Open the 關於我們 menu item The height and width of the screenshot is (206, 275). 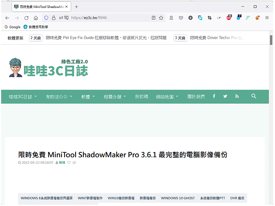(x=196, y=97)
